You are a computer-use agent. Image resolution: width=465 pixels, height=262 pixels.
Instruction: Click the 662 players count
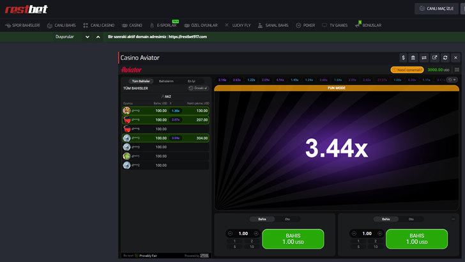point(166,96)
